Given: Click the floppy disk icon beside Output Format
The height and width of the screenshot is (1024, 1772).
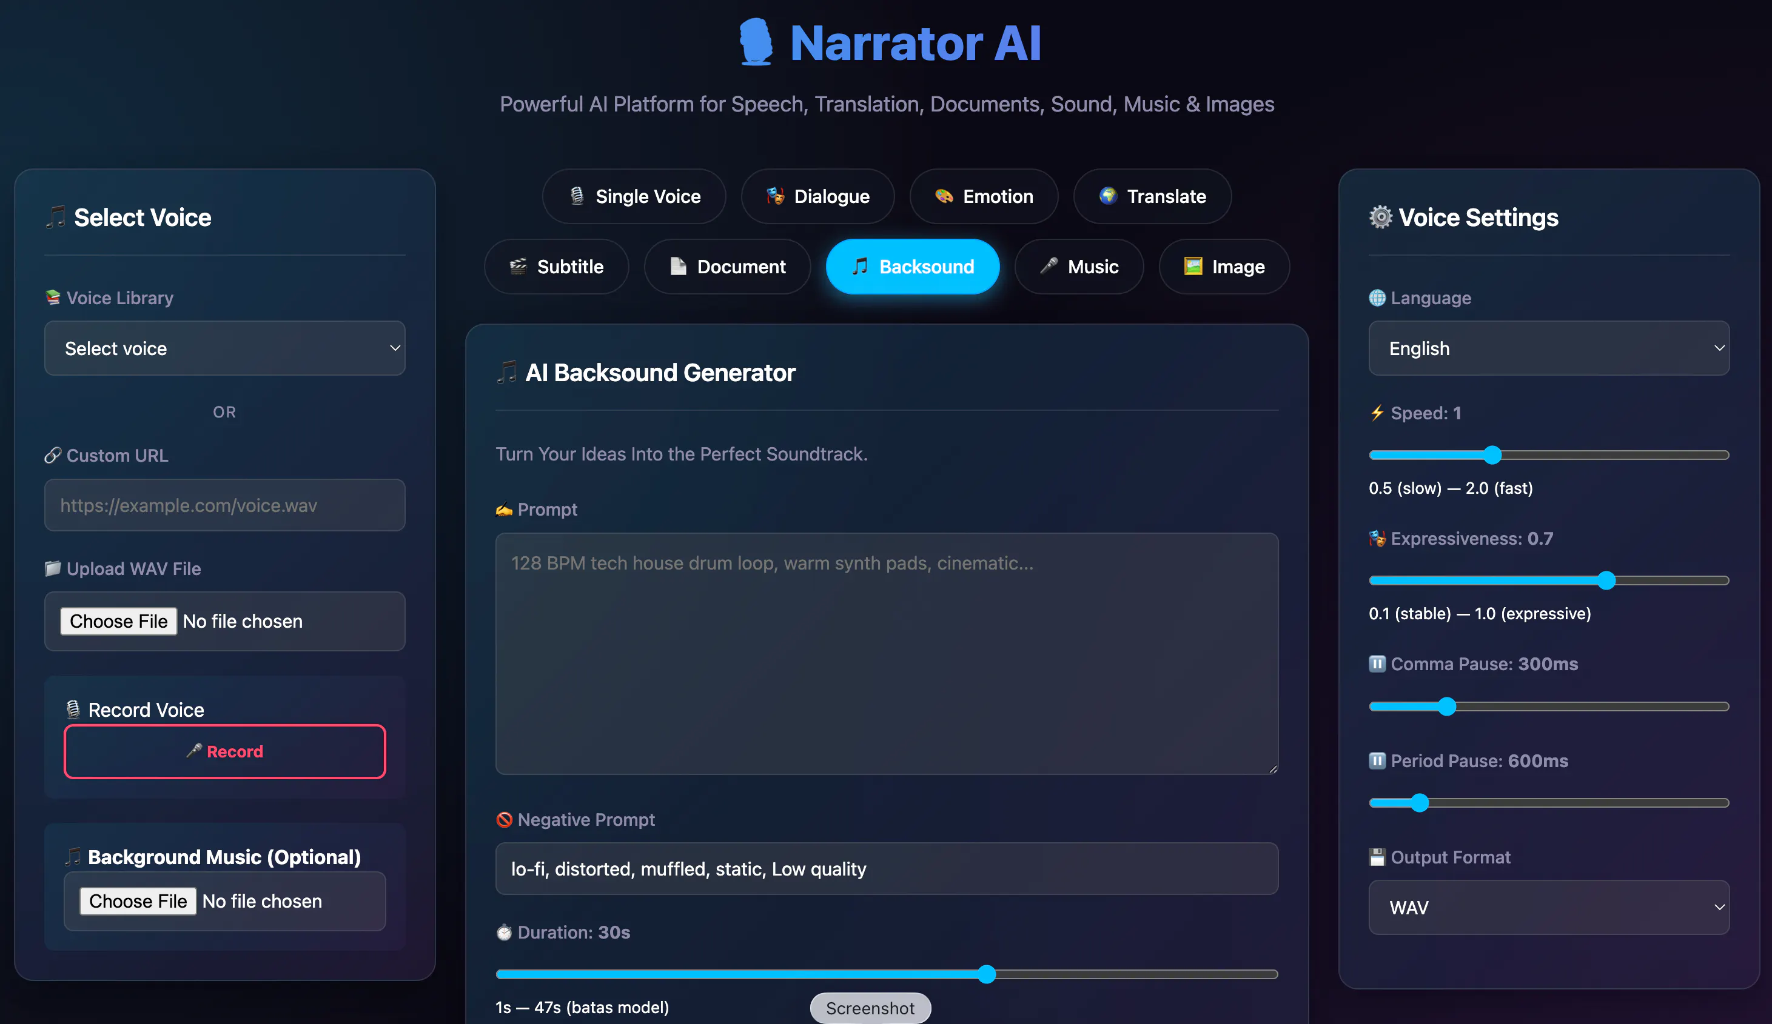Looking at the screenshot, I should 1378,857.
